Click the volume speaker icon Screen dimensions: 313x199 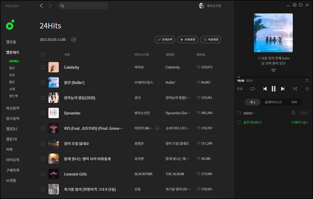tap(307, 89)
